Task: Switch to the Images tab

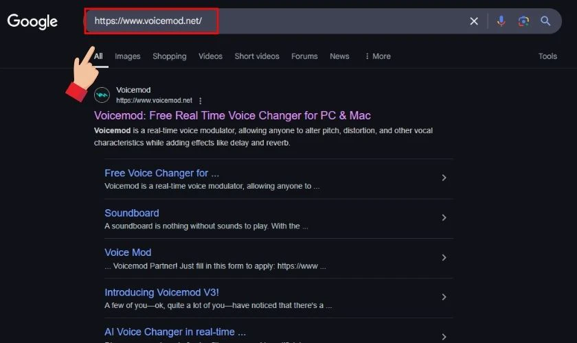Action: [x=127, y=56]
